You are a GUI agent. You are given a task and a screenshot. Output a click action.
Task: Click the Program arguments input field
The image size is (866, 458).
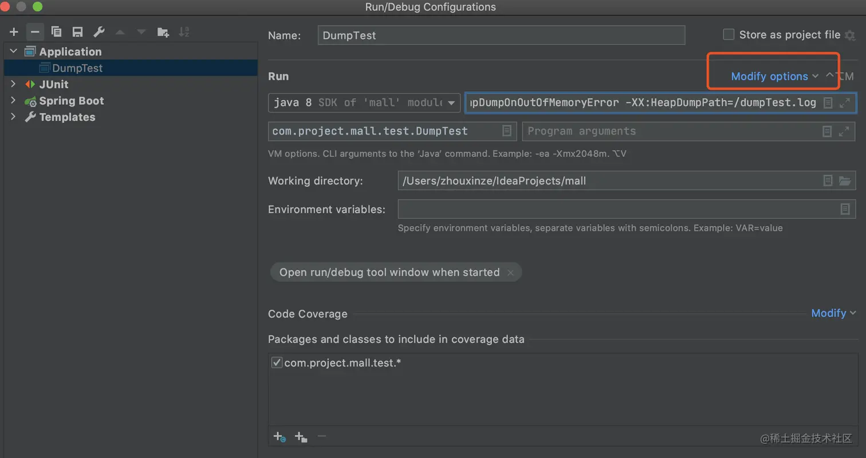tap(670, 131)
